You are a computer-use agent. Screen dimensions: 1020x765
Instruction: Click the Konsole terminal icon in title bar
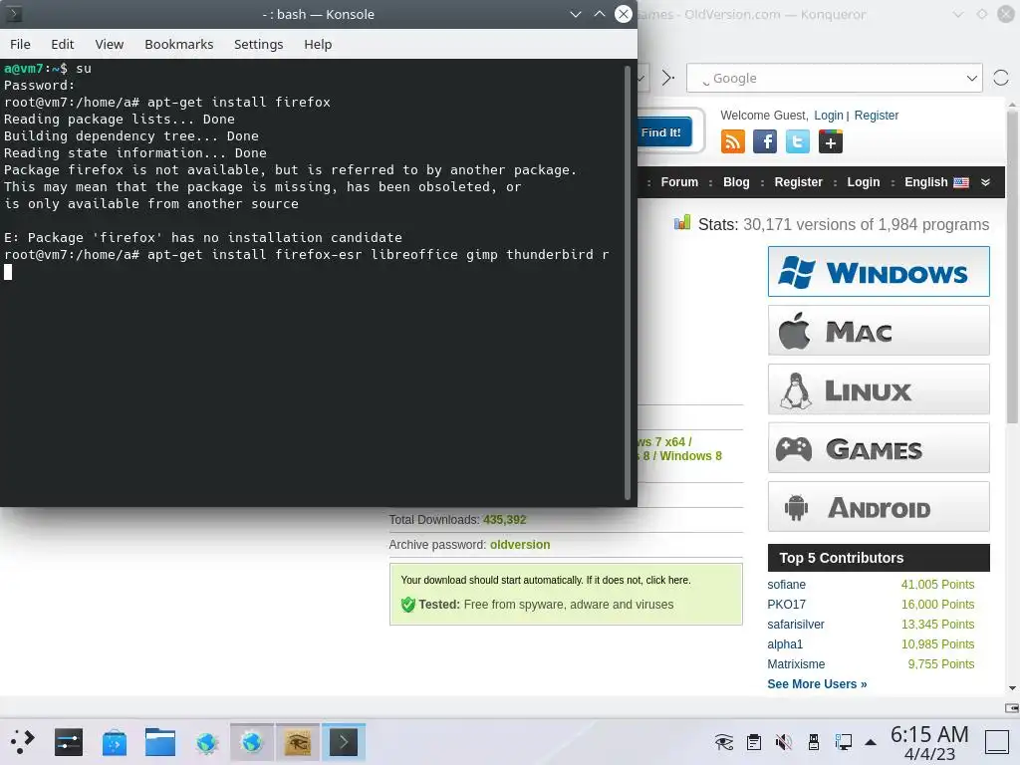14,14
